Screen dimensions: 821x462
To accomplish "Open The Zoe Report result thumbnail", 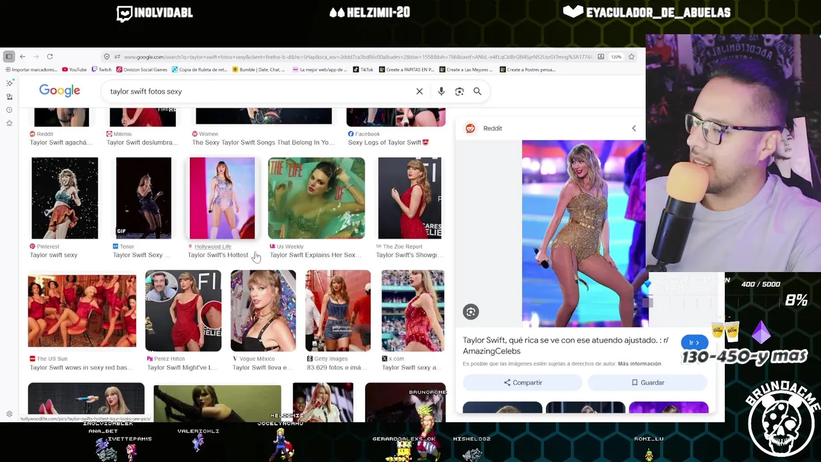I will (409, 198).
